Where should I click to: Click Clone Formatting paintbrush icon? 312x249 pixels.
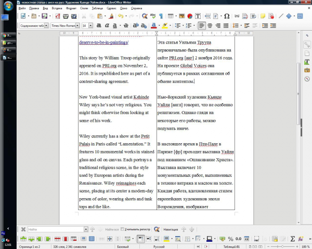111,16
